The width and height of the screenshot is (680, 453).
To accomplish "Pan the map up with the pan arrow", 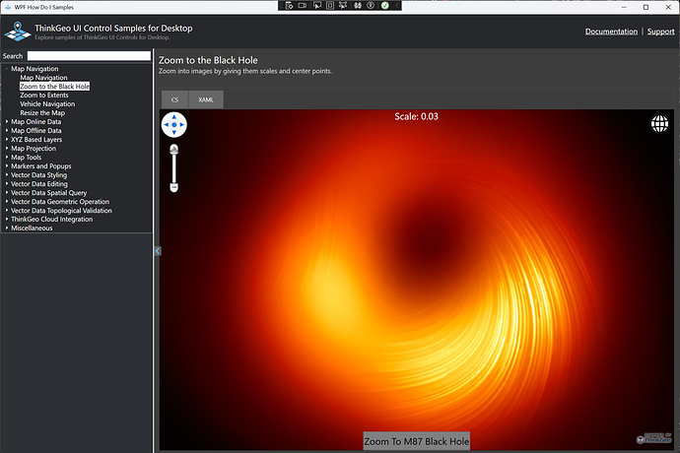I will [x=173, y=117].
